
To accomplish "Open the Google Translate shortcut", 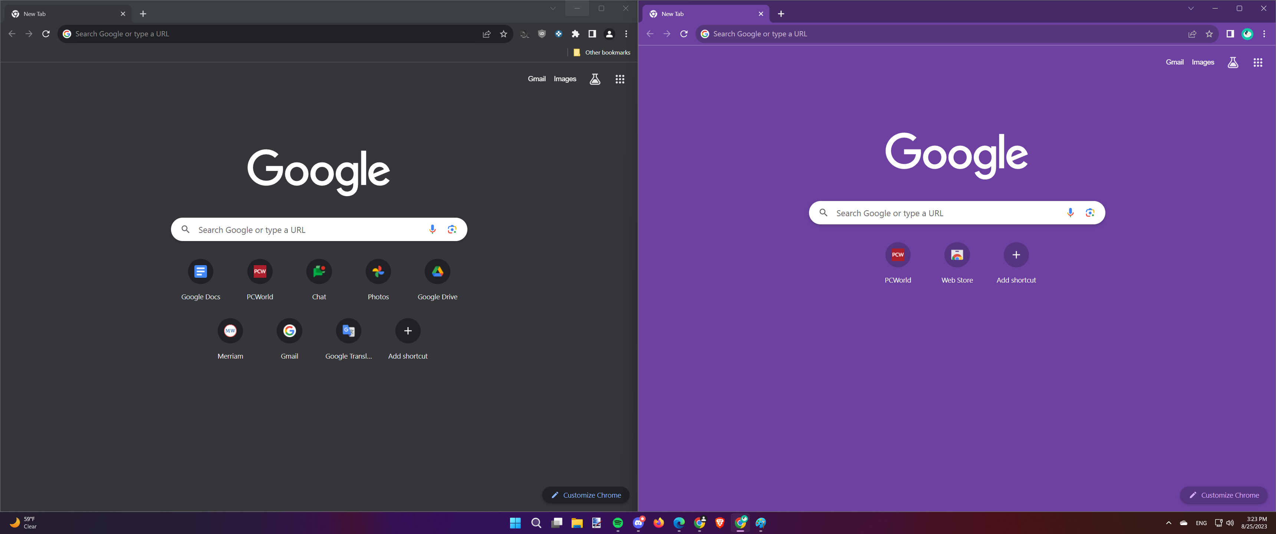I will [x=349, y=339].
